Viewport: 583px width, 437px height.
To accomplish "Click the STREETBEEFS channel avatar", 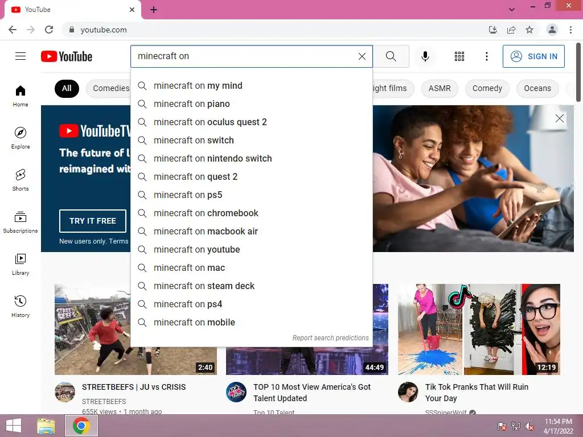I will point(65,392).
